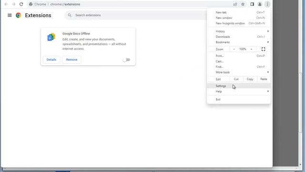Click the browser back arrow
Viewport: 305px width, 172px height.
coord(6,4)
